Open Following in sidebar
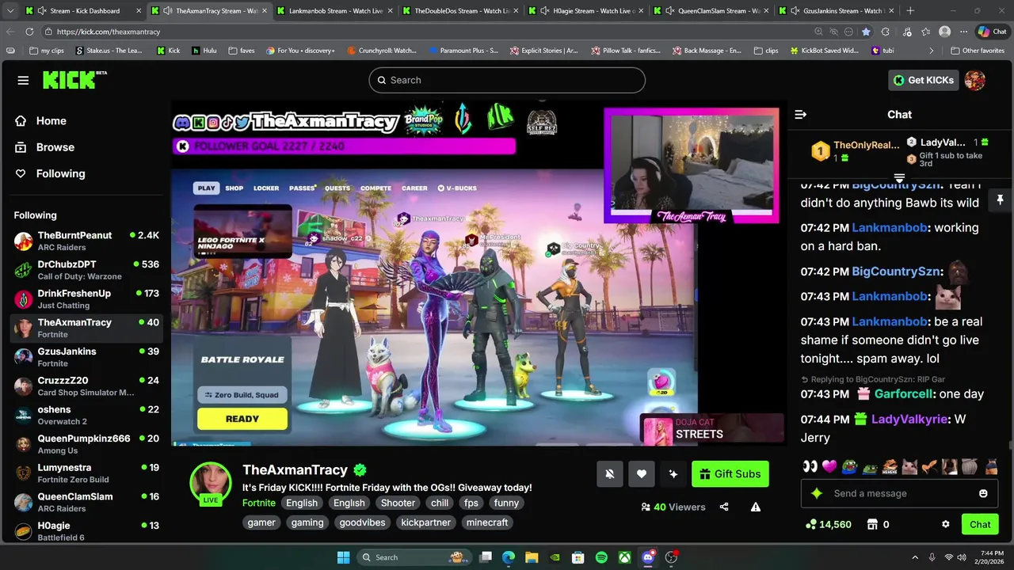The height and width of the screenshot is (570, 1014). pyautogui.click(x=50, y=173)
